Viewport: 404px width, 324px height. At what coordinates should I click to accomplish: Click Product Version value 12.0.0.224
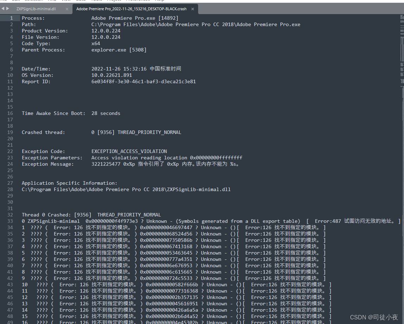(106, 31)
